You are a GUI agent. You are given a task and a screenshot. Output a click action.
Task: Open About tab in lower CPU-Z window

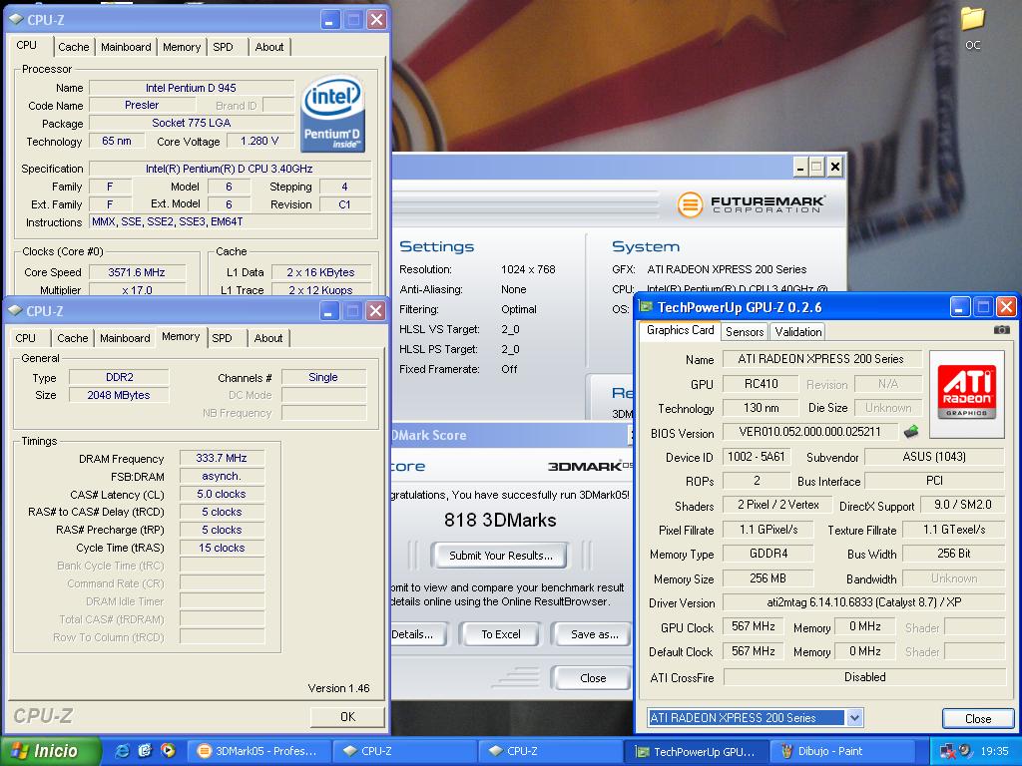pos(267,338)
